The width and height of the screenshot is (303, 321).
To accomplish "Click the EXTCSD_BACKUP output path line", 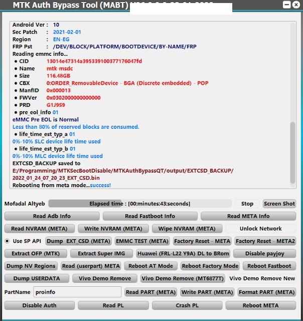I will coord(123,171).
